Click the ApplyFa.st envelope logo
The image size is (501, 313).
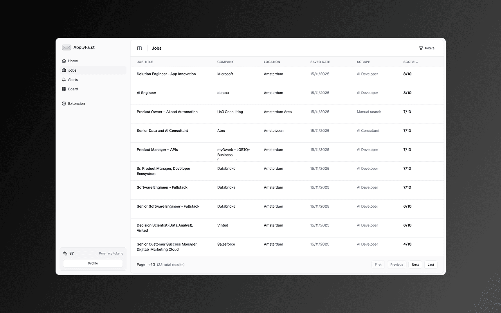tap(67, 47)
